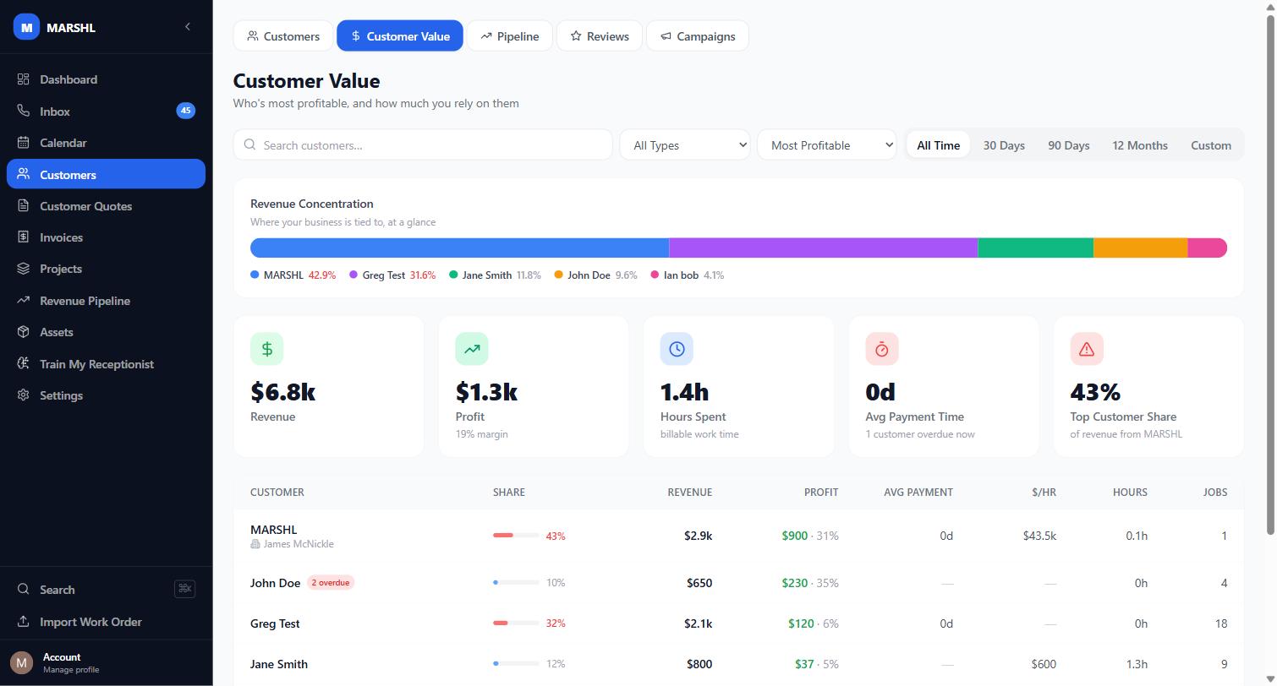
Task: Click the green dollar Revenue icon
Action: click(x=267, y=349)
